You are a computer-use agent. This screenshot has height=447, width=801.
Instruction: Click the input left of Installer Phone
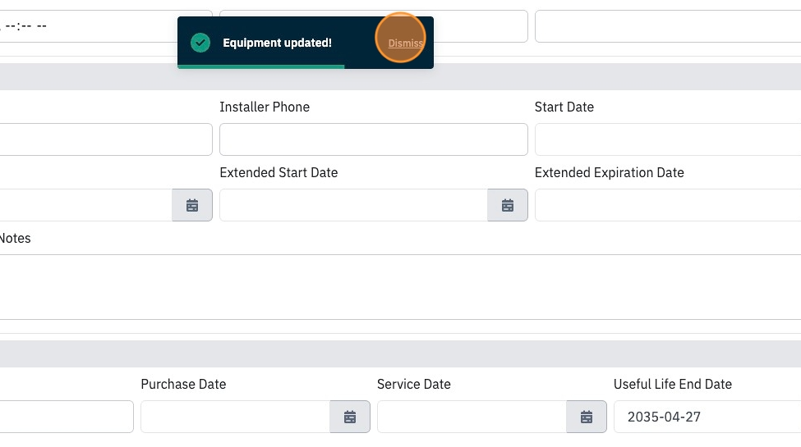pos(106,139)
